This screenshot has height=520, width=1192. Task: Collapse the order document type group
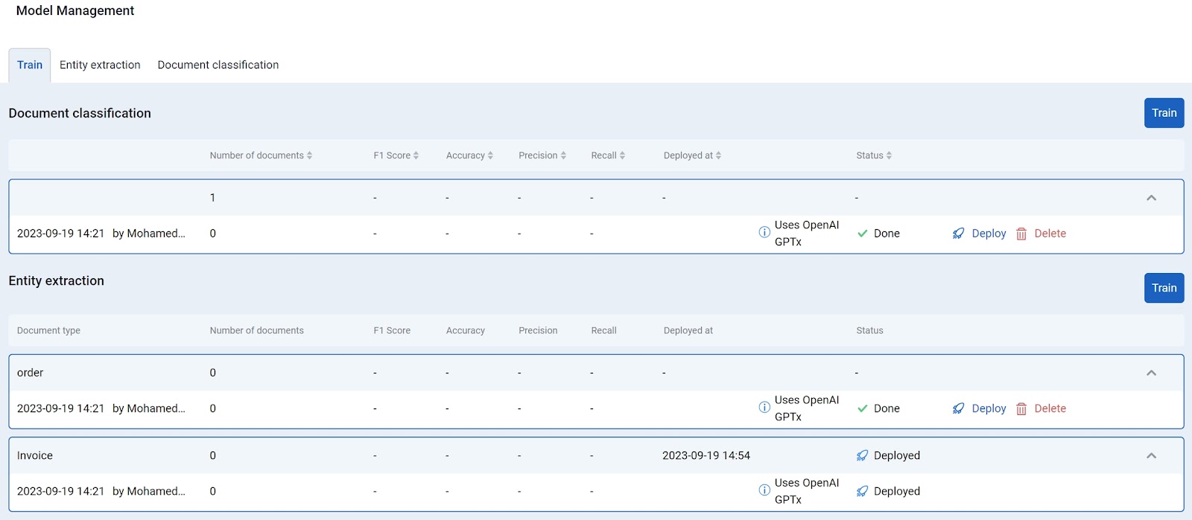(x=1151, y=373)
